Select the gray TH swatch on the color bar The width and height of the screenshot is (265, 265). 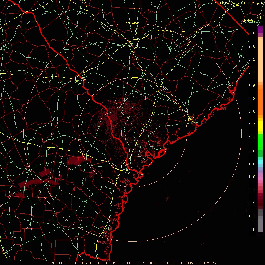(x=260, y=226)
